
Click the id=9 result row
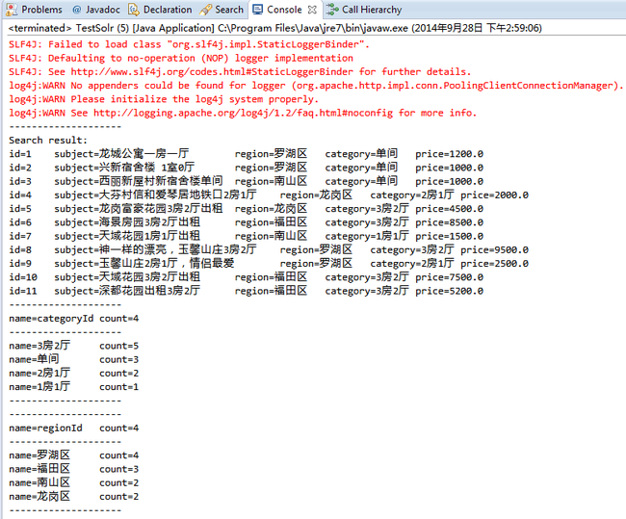(x=269, y=264)
